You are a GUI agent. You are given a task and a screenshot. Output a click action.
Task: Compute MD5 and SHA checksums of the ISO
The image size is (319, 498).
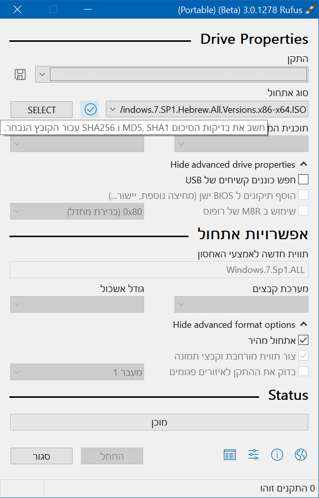pyautogui.click(x=90, y=109)
